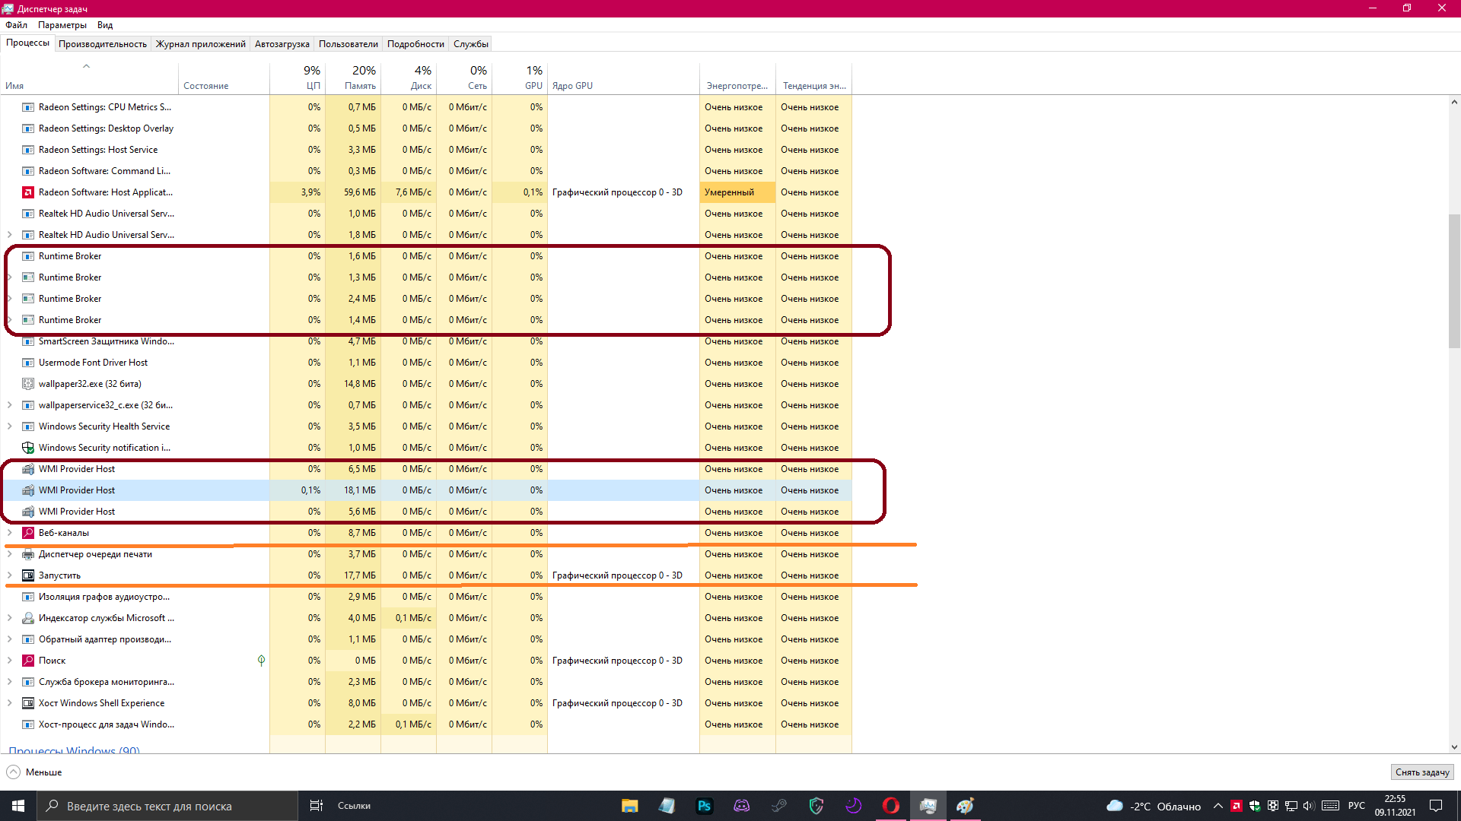
Task: Click the Хост Windows Shell Experience icon
Action: coord(28,703)
